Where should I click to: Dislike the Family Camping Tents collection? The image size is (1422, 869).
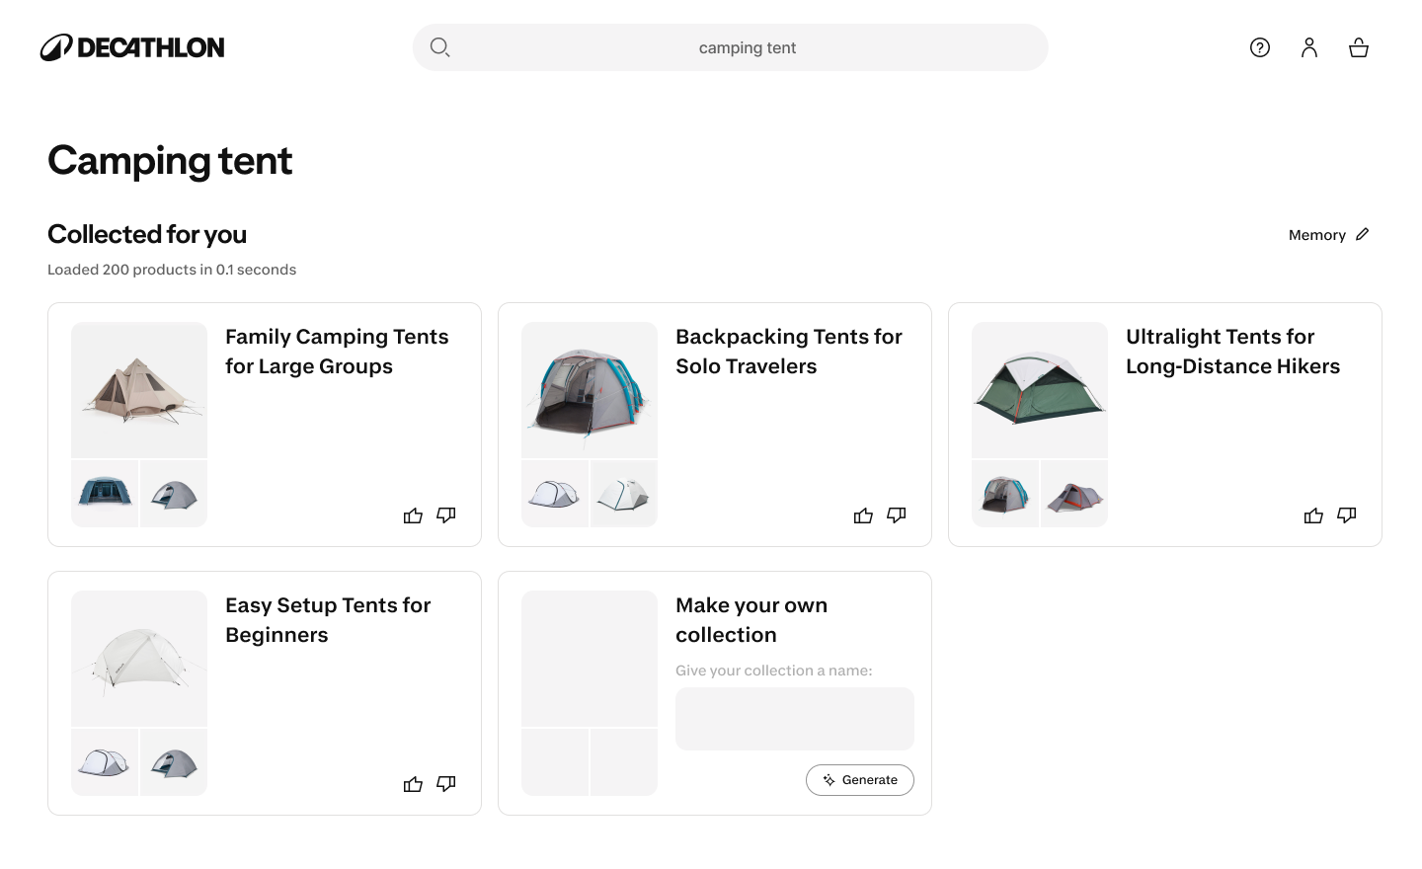coord(446,515)
